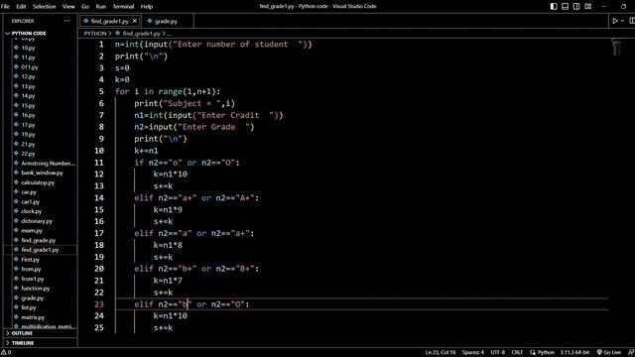635x357 pixels.
Task: Collapse the PYTHON CODE folder section
Action: pyautogui.click(x=29, y=33)
